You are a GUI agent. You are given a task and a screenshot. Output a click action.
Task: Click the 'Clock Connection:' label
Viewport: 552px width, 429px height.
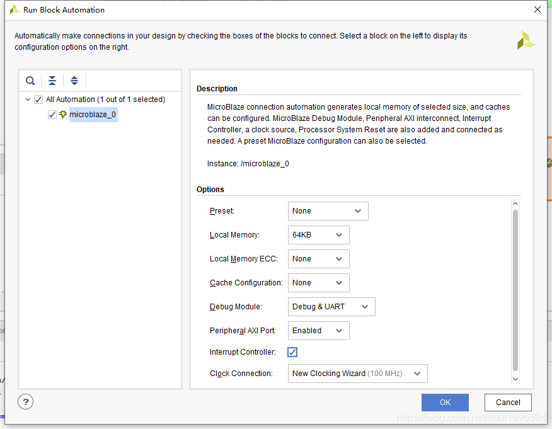coord(241,374)
